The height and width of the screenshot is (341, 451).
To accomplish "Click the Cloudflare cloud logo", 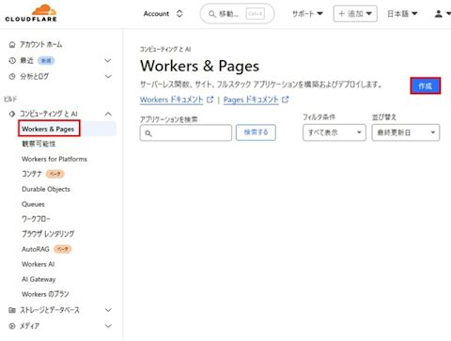I will 31,13.
